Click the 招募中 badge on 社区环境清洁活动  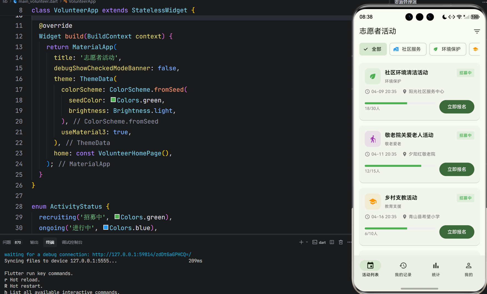(465, 73)
